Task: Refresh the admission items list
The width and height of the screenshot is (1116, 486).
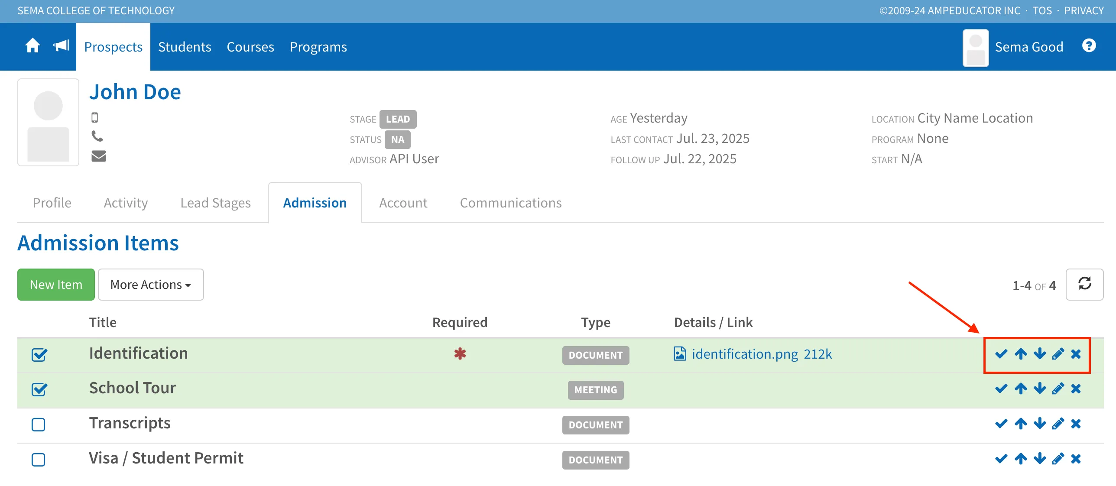Action: tap(1084, 284)
